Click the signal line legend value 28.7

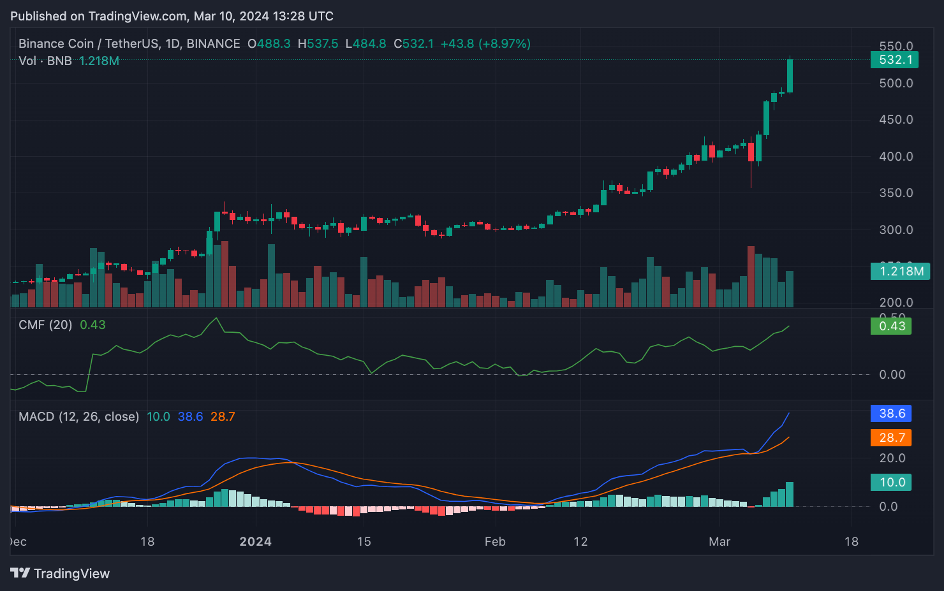pyautogui.click(x=223, y=416)
